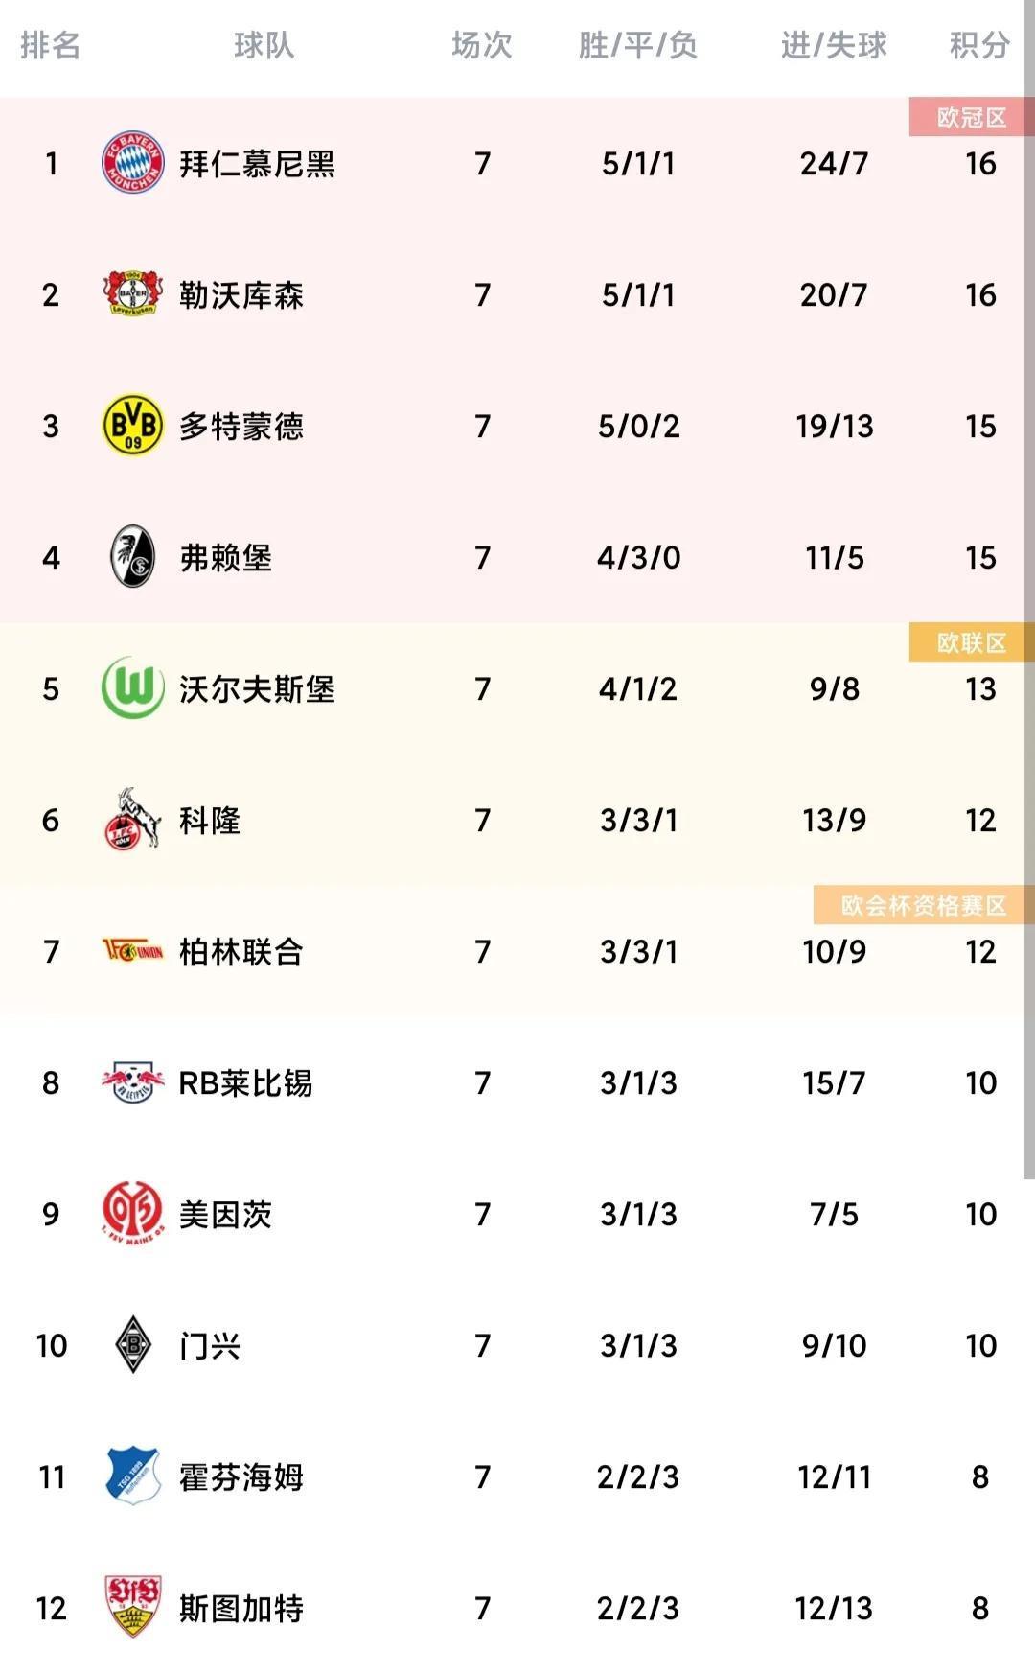Click the Bayern Munich club crest

133,163
